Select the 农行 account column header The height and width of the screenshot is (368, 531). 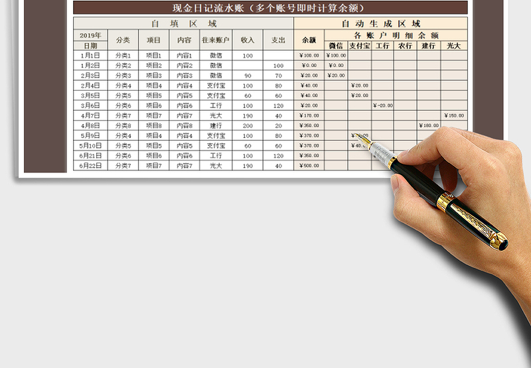pyautogui.click(x=405, y=46)
